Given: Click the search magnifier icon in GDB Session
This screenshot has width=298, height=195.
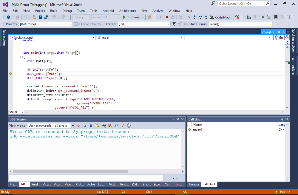Looking at the screenshot, I should 116,125.
